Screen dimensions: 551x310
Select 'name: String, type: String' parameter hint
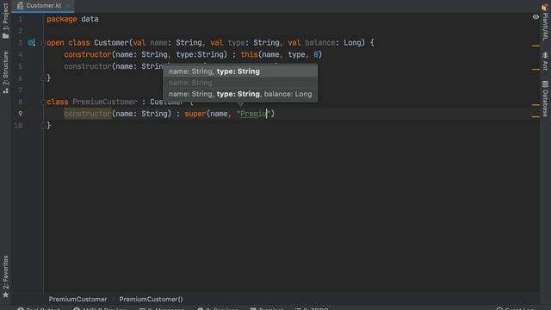pyautogui.click(x=240, y=71)
